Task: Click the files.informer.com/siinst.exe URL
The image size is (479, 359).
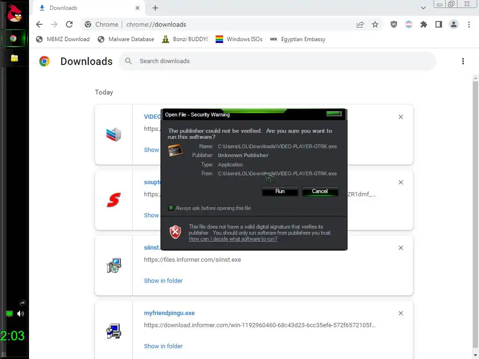Action: (192, 260)
